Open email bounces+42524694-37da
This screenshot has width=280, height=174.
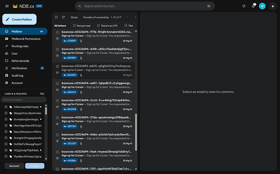[93, 122]
